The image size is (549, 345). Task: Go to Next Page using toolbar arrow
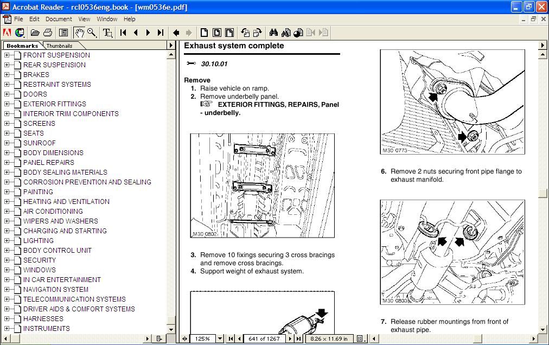click(x=148, y=33)
